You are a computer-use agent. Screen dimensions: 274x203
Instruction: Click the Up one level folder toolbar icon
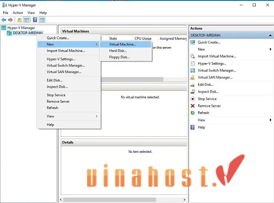[19, 20]
